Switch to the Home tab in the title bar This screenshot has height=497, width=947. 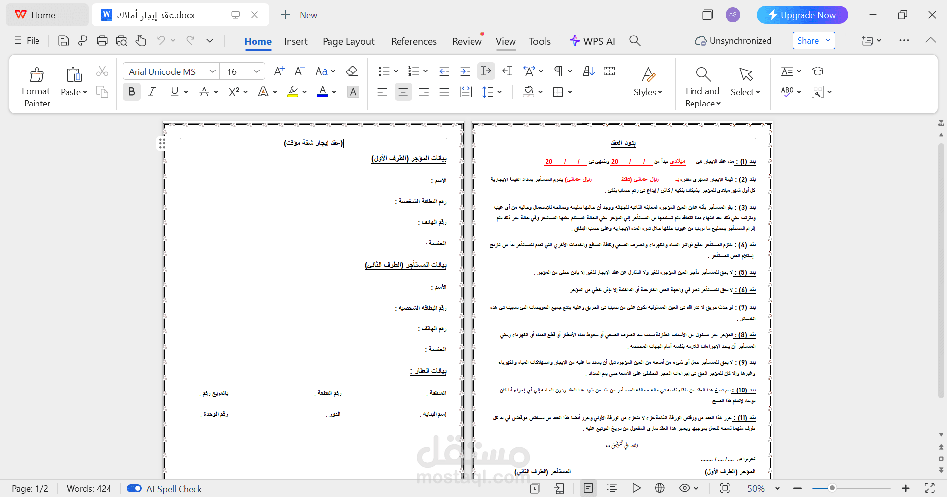47,15
